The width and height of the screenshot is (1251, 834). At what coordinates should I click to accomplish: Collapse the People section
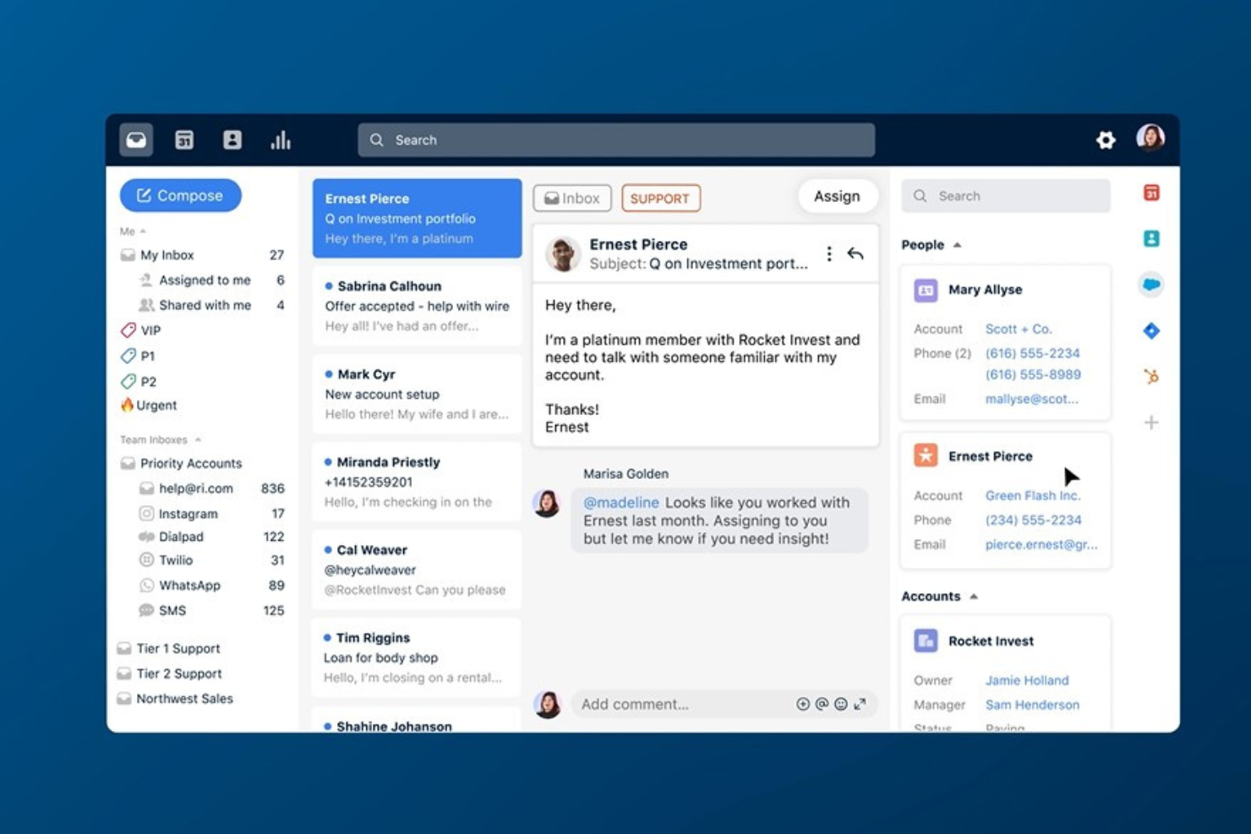[x=958, y=245]
